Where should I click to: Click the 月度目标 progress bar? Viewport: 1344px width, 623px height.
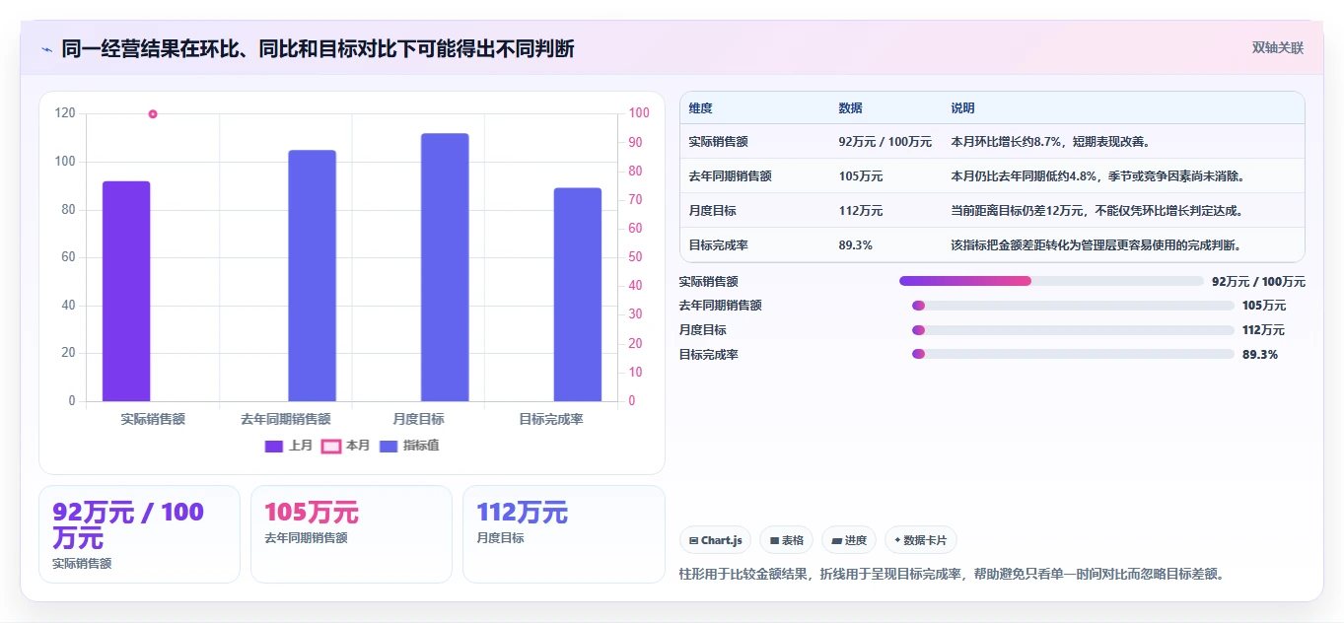click(x=1073, y=330)
